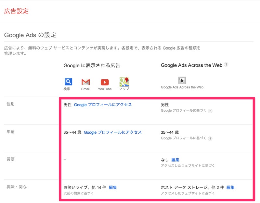Click the Gmail envelope icon
The image size is (260, 203).
click(x=85, y=82)
